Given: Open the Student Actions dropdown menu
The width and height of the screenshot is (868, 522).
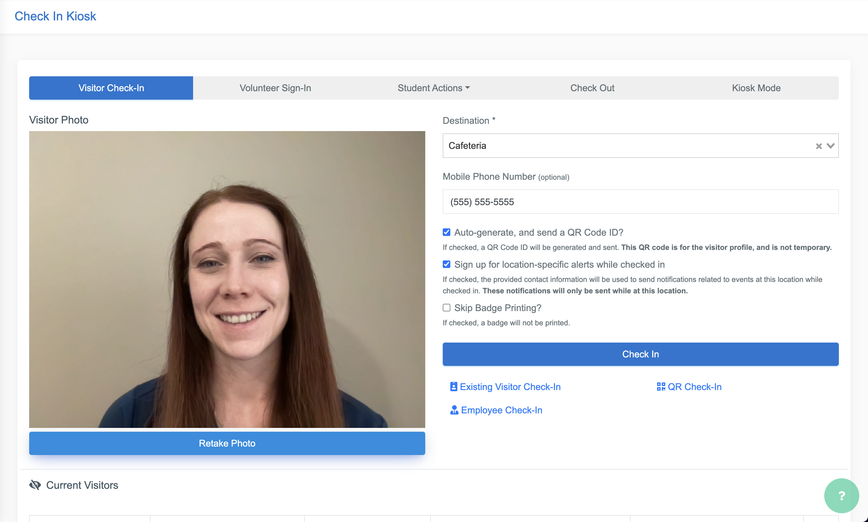Looking at the screenshot, I should (433, 88).
